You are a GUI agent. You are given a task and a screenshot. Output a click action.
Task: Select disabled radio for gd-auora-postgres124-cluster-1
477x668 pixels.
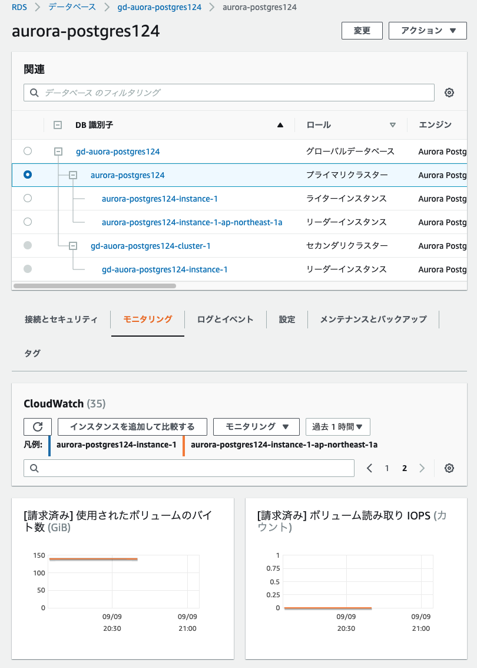click(28, 245)
